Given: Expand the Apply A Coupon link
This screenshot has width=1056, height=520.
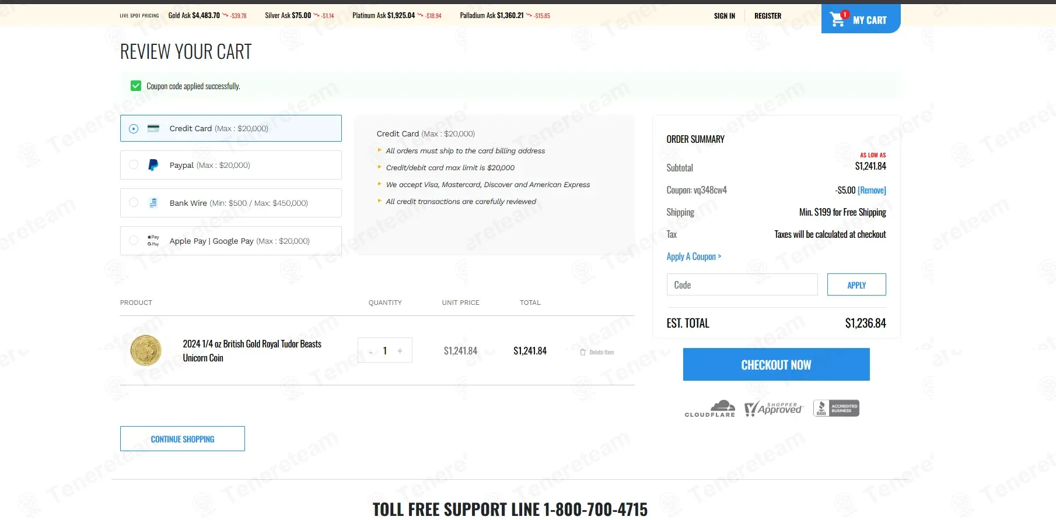Looking at the screenshot, I should 694,257.
